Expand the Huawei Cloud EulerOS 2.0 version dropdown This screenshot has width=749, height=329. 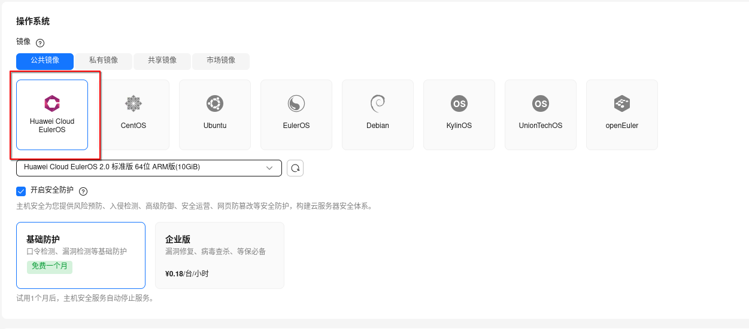149,168
